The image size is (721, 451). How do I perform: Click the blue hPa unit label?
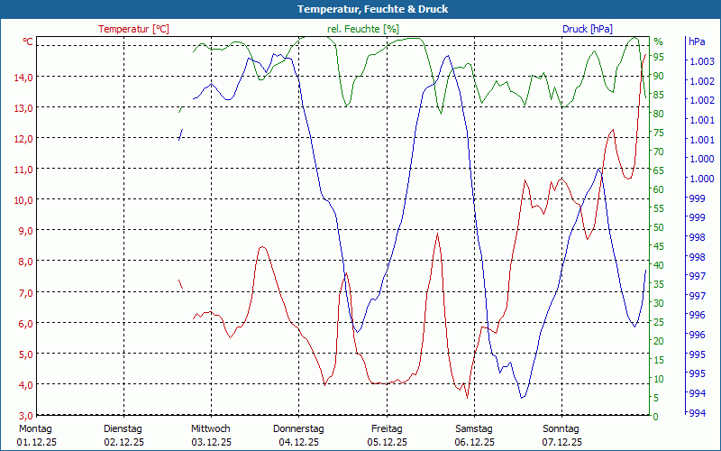pyautogui.click(x=697, y=42)
